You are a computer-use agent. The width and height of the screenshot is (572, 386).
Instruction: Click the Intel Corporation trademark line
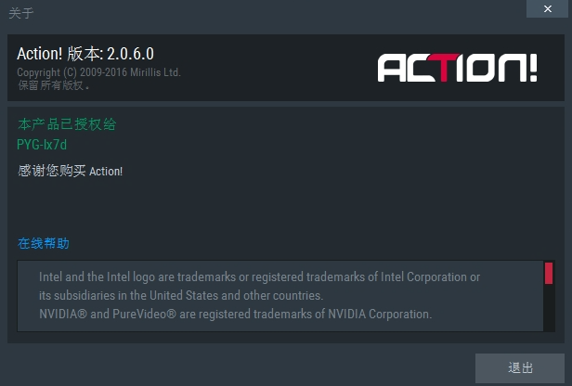point(259,277)
